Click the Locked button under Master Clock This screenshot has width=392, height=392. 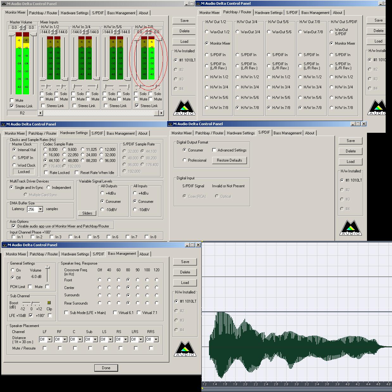[24, 172]
